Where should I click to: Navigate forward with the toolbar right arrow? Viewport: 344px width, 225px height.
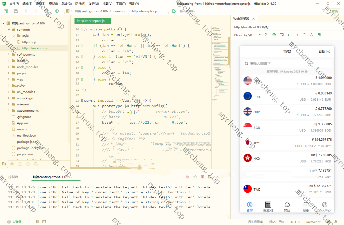pyautogui.click(x=36, y=11)
